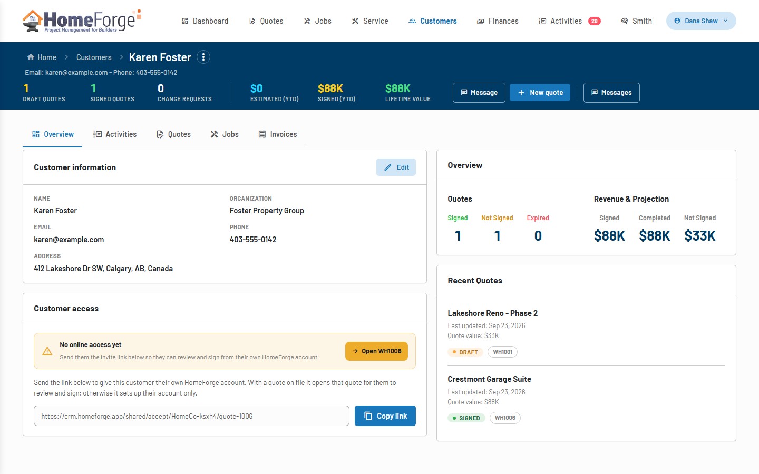Go to Quotes in top navigation

pos(266,21)
